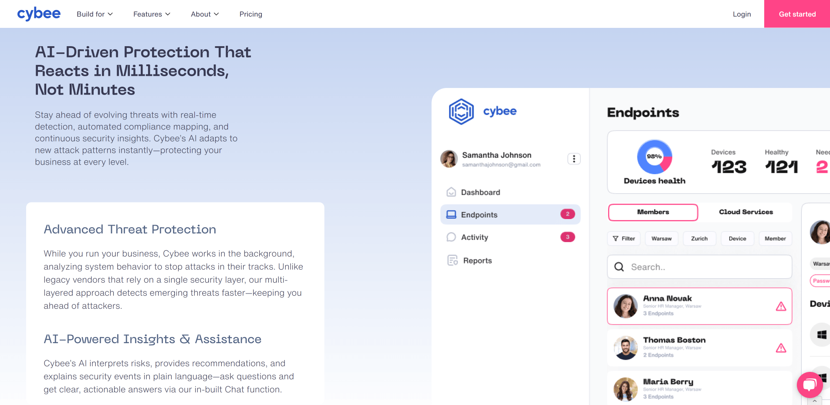Open the Login link

pyautogui.click(x=742, y=14)
